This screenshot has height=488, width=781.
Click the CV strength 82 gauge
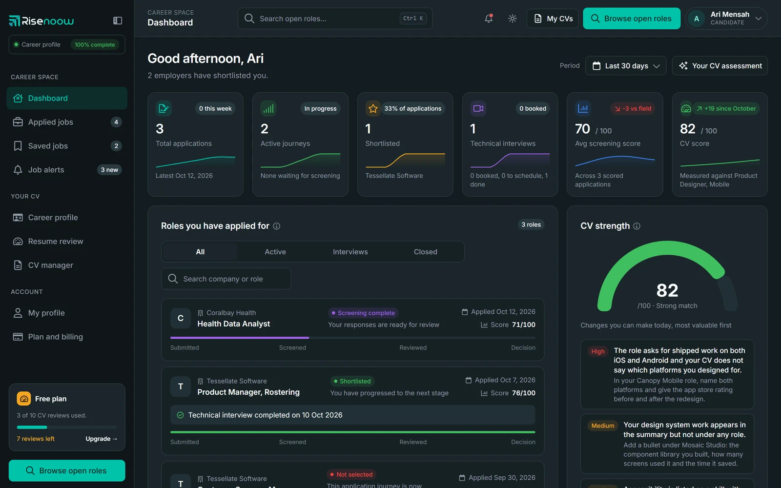point(667,276)
